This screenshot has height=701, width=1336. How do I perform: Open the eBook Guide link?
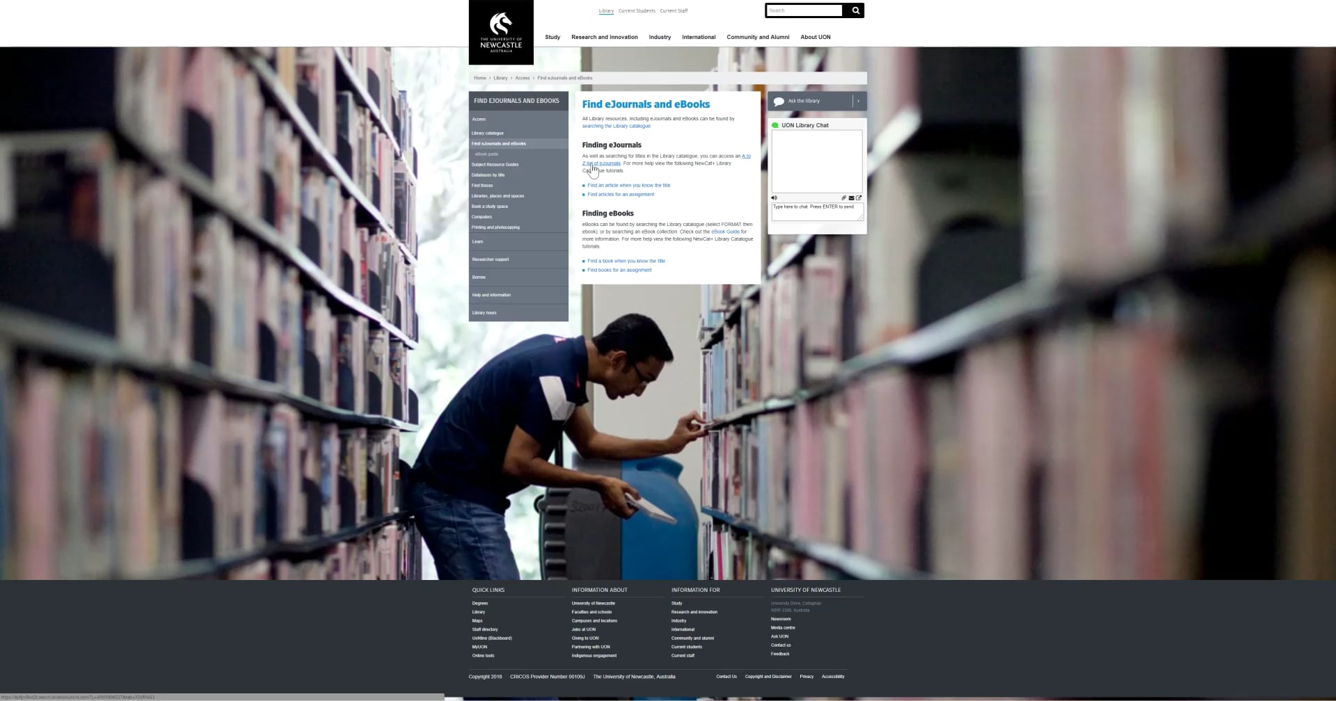click(726, 232)
